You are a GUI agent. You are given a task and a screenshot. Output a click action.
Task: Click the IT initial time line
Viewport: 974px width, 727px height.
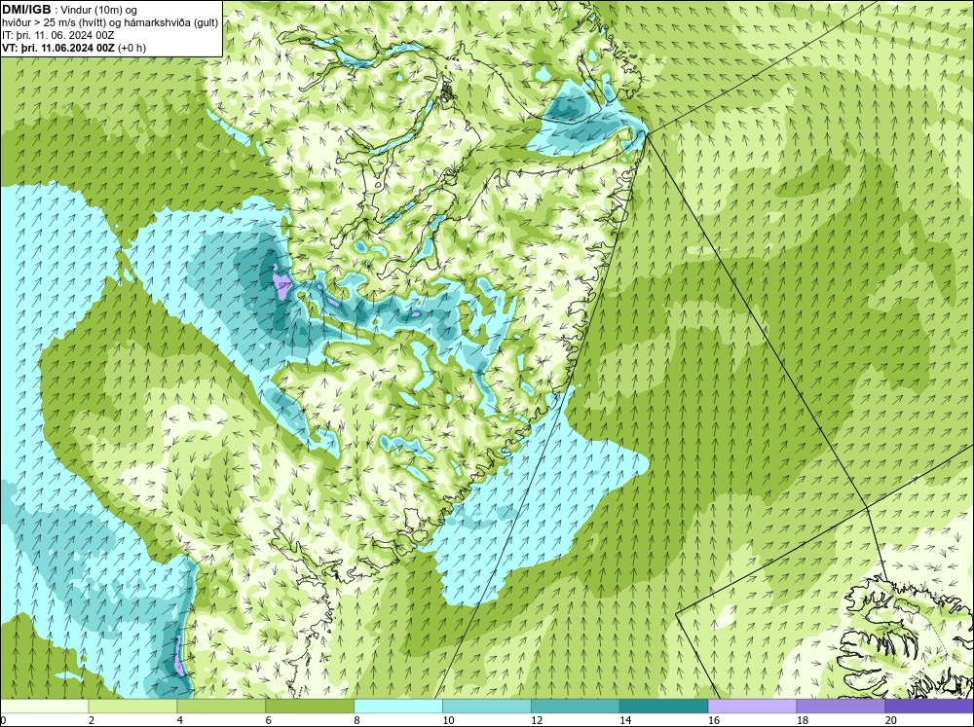(x=57, y=35)
